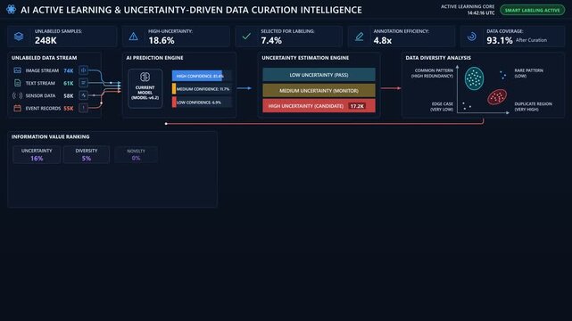Click the Smart Labeling Active badge
The width and height of the screenshot is (572, 321).
[x=532, y=10]
